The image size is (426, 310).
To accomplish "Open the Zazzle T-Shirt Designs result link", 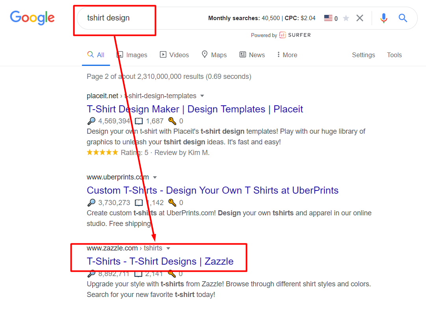I will point(159,261).
